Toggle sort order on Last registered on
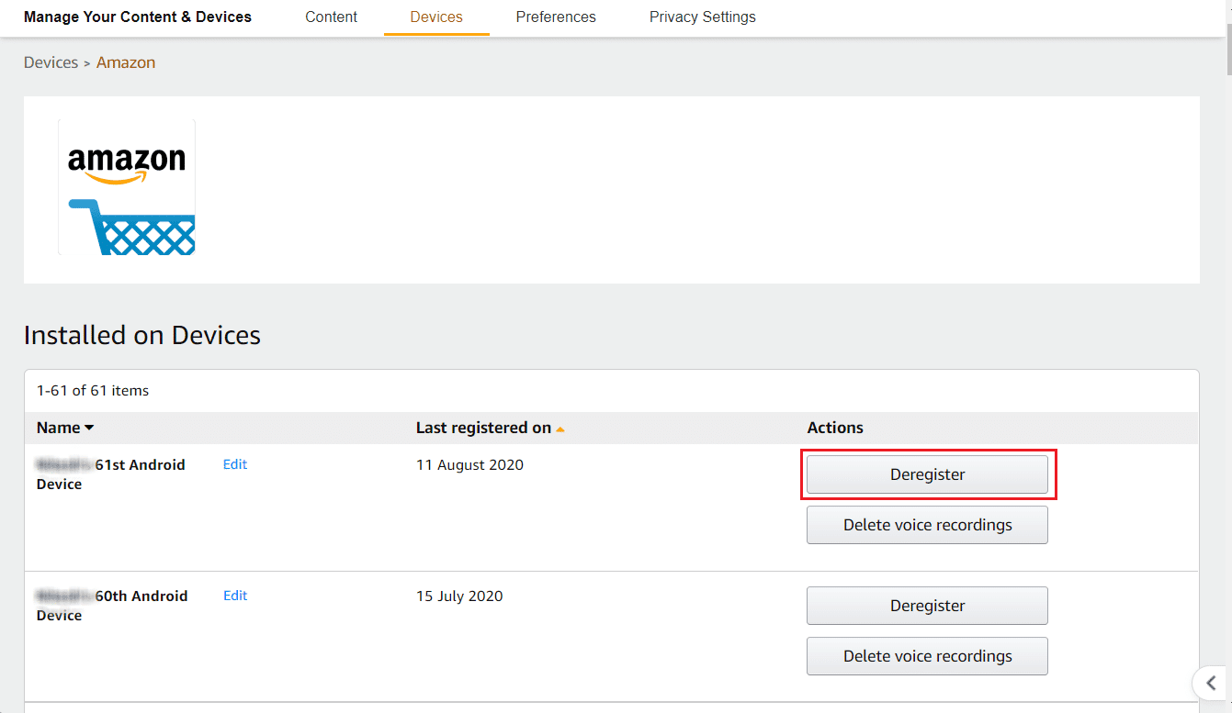 tap(560, 428)
